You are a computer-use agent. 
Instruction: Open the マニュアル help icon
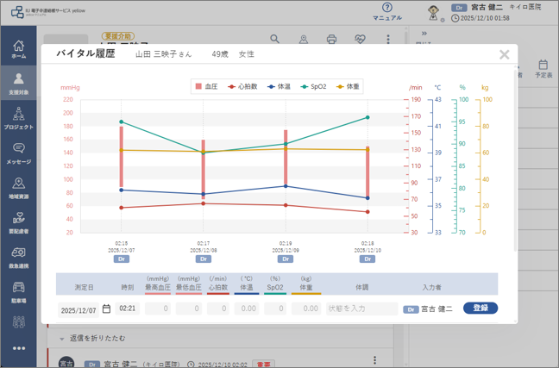point(387,12)
